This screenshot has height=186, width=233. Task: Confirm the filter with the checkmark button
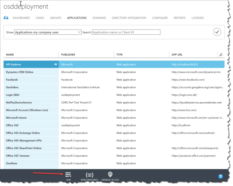click(x=217, y=32)
